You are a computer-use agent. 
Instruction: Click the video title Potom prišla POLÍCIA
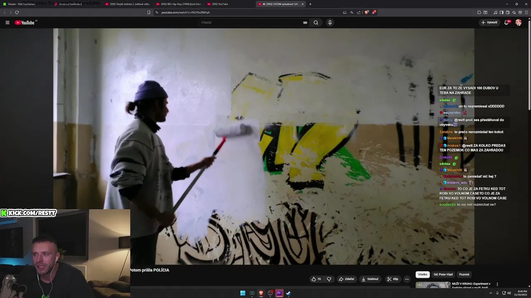pyautogui.click(x=149, y=270)
